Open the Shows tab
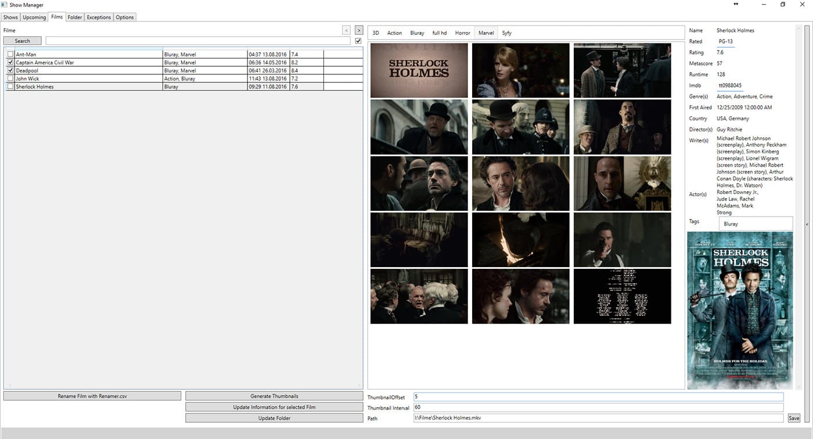 coord(10,17)
